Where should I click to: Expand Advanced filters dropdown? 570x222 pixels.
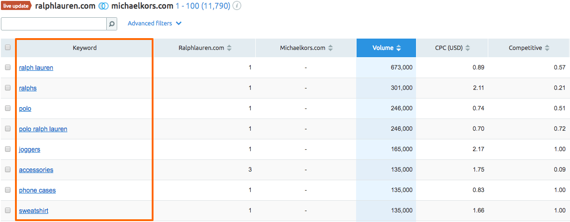154,23
